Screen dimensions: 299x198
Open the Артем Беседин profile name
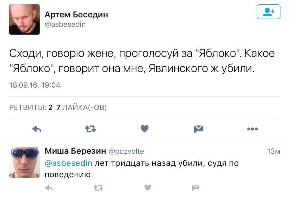(x=76, y=14)
